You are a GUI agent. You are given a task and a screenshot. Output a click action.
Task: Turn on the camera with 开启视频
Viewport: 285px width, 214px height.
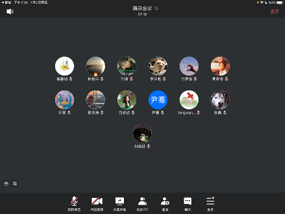pos(97,203)
